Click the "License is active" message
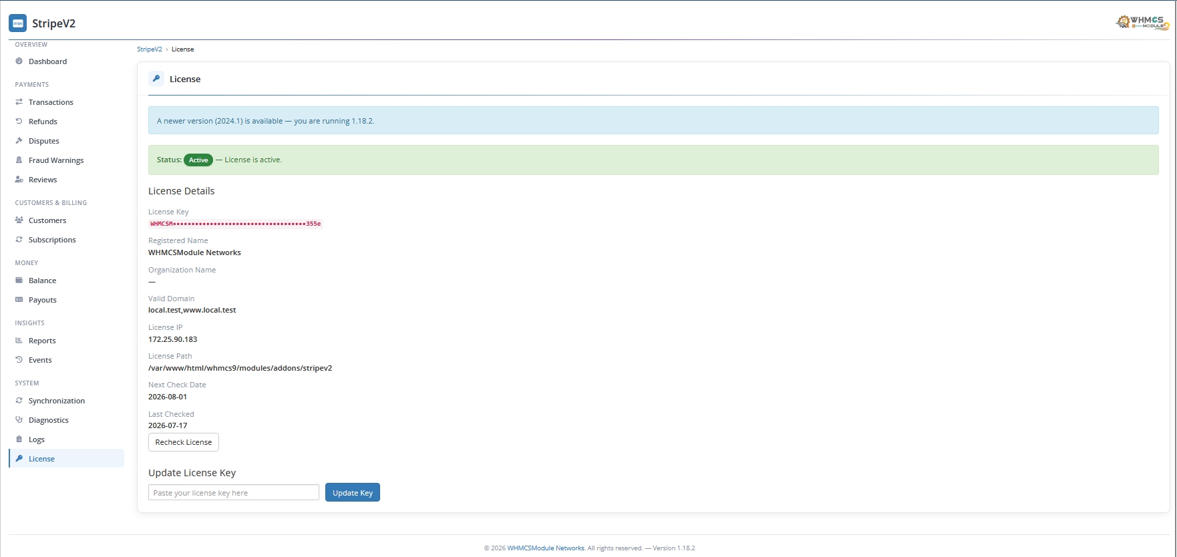1177x557 pixels. pyautogui.click(x=253, y=160)
